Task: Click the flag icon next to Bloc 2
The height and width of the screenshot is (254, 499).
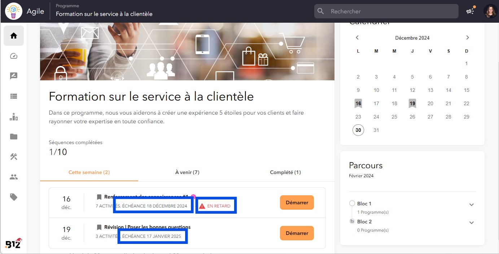Action: pyautogui.click(x=352, y=222)
